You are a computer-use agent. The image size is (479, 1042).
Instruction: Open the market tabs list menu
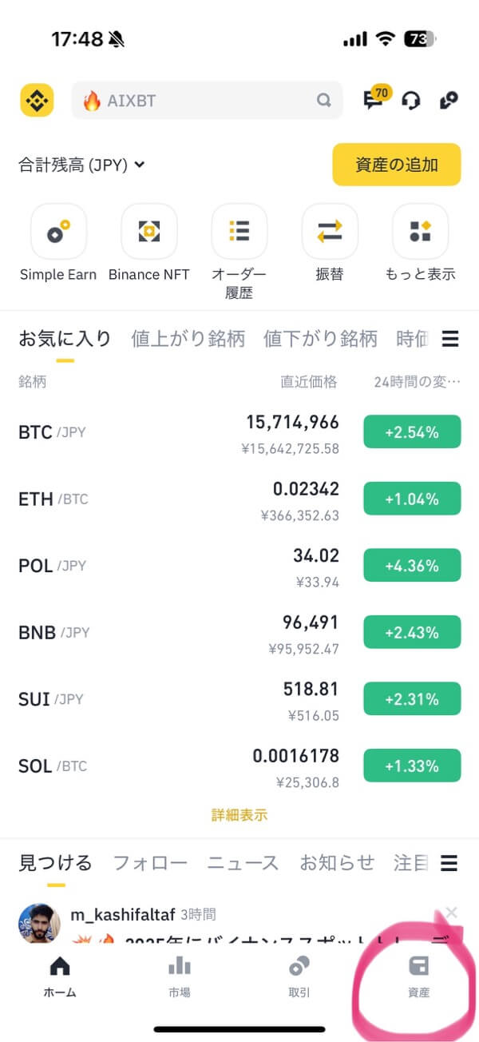[x=450, y=340]
